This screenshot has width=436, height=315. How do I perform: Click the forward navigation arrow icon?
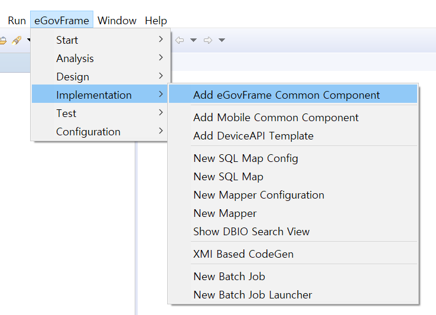pos(208,40)
